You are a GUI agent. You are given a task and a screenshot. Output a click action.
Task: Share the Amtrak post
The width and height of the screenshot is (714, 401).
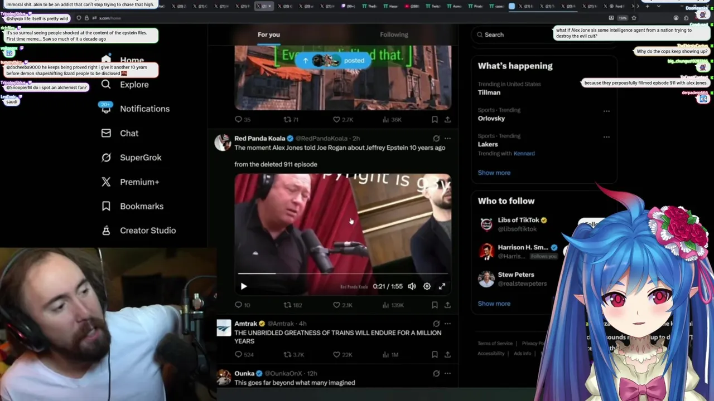(447, 355)
